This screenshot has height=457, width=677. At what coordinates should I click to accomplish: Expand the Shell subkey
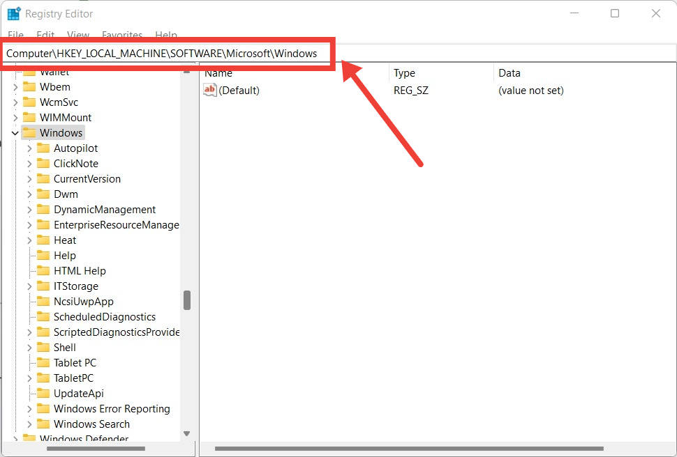[x=29, y=348]
